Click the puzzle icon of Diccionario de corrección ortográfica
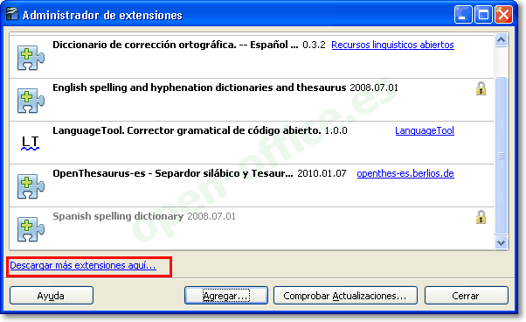Viewport: 526px width, 322px height. click(x=31, y=58)
